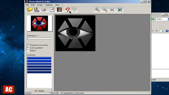
Task: Minimize the Photo Black & Color window
Action: [x=142, y=2]
